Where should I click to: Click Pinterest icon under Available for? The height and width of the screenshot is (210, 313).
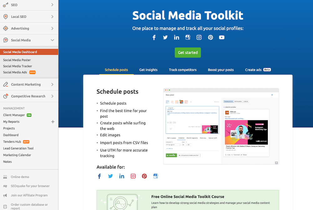pyautogui.click(x=144, y=176)
